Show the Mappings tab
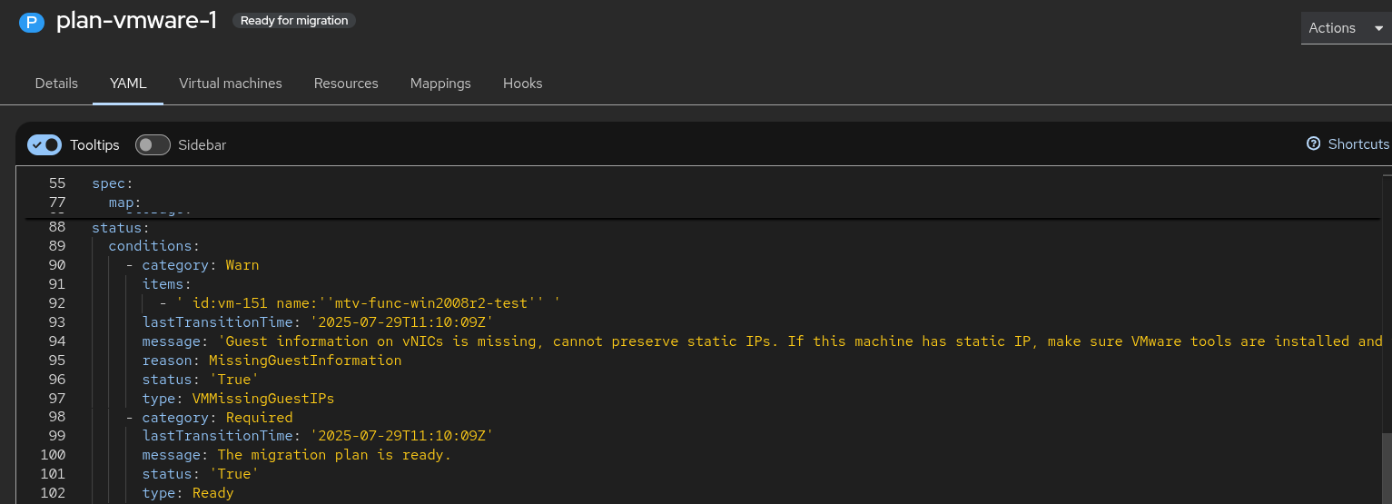The width and height of the screenshot is (1392, 504). click(440, 84)
